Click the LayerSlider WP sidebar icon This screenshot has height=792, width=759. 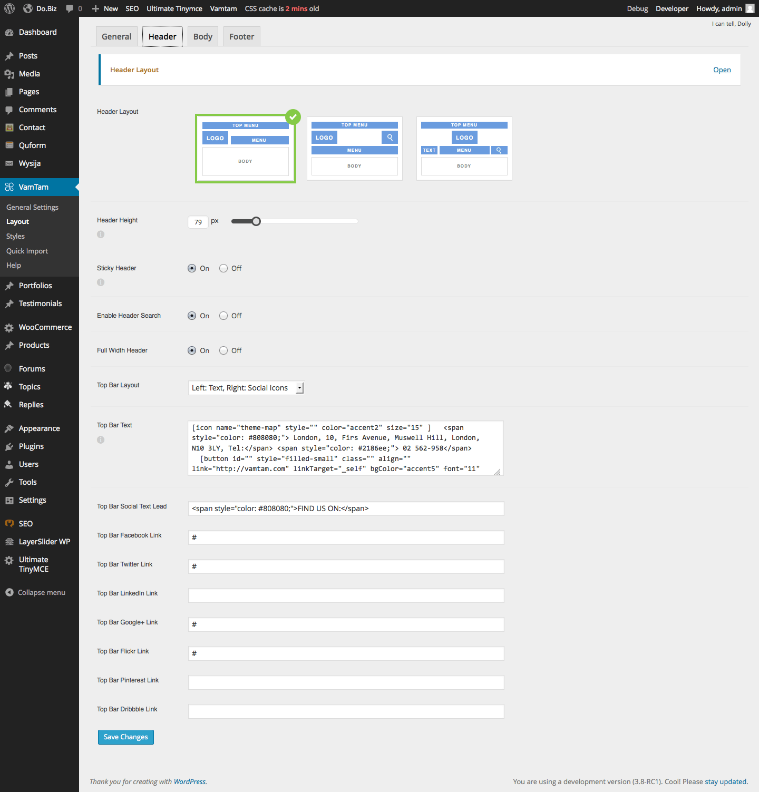9,542
